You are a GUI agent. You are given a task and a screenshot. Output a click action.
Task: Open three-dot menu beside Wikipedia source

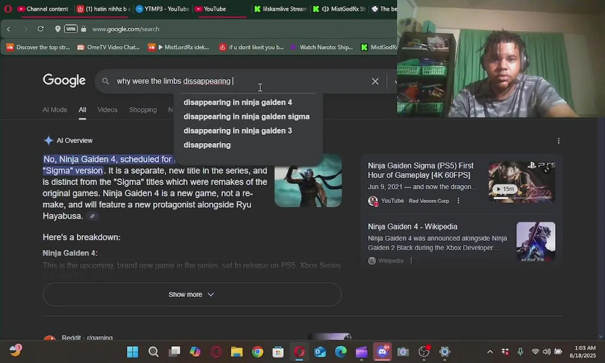click(411, 261)
